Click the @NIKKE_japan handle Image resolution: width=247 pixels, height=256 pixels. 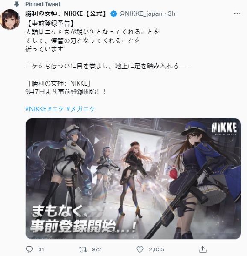click(x=140, y=14)
